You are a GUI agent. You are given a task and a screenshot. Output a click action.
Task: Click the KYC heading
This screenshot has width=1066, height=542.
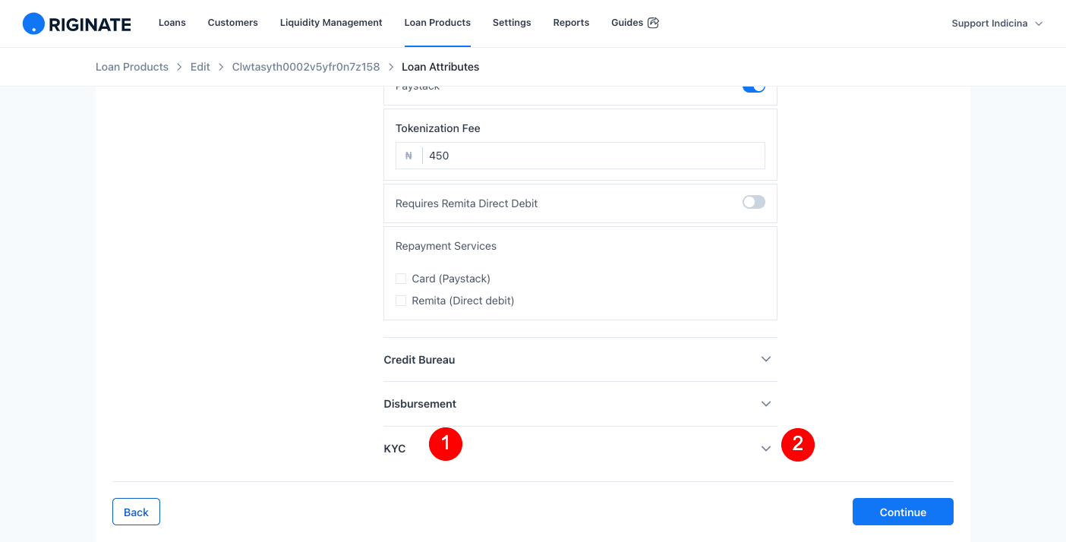coord(395,449)
